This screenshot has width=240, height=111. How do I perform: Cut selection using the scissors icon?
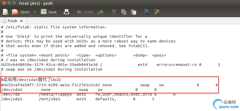114,12
